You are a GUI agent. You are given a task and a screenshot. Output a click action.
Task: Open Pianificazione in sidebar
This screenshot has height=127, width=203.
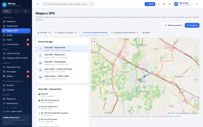tap(16, 26)
